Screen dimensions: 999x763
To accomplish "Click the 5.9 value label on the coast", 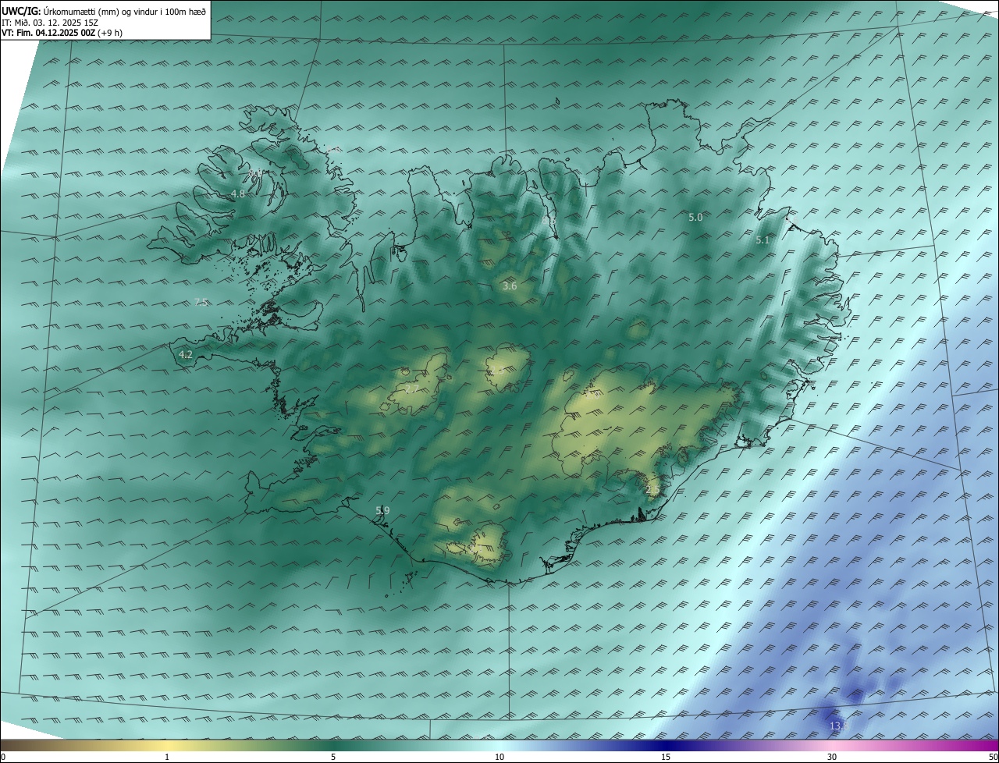I will click(x=382, y=510).
